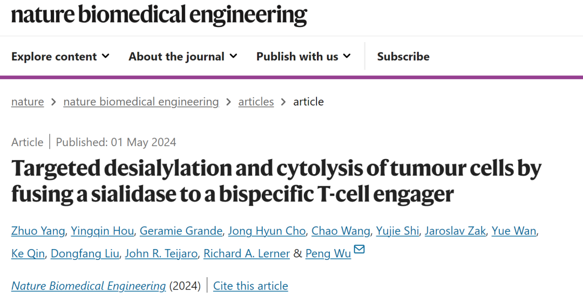Click the envelope icon next to Peng Wu

(x=360, y=250)
